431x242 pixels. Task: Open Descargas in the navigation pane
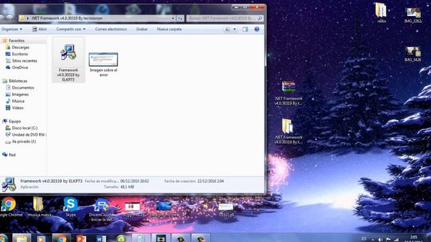pos(20,48)
